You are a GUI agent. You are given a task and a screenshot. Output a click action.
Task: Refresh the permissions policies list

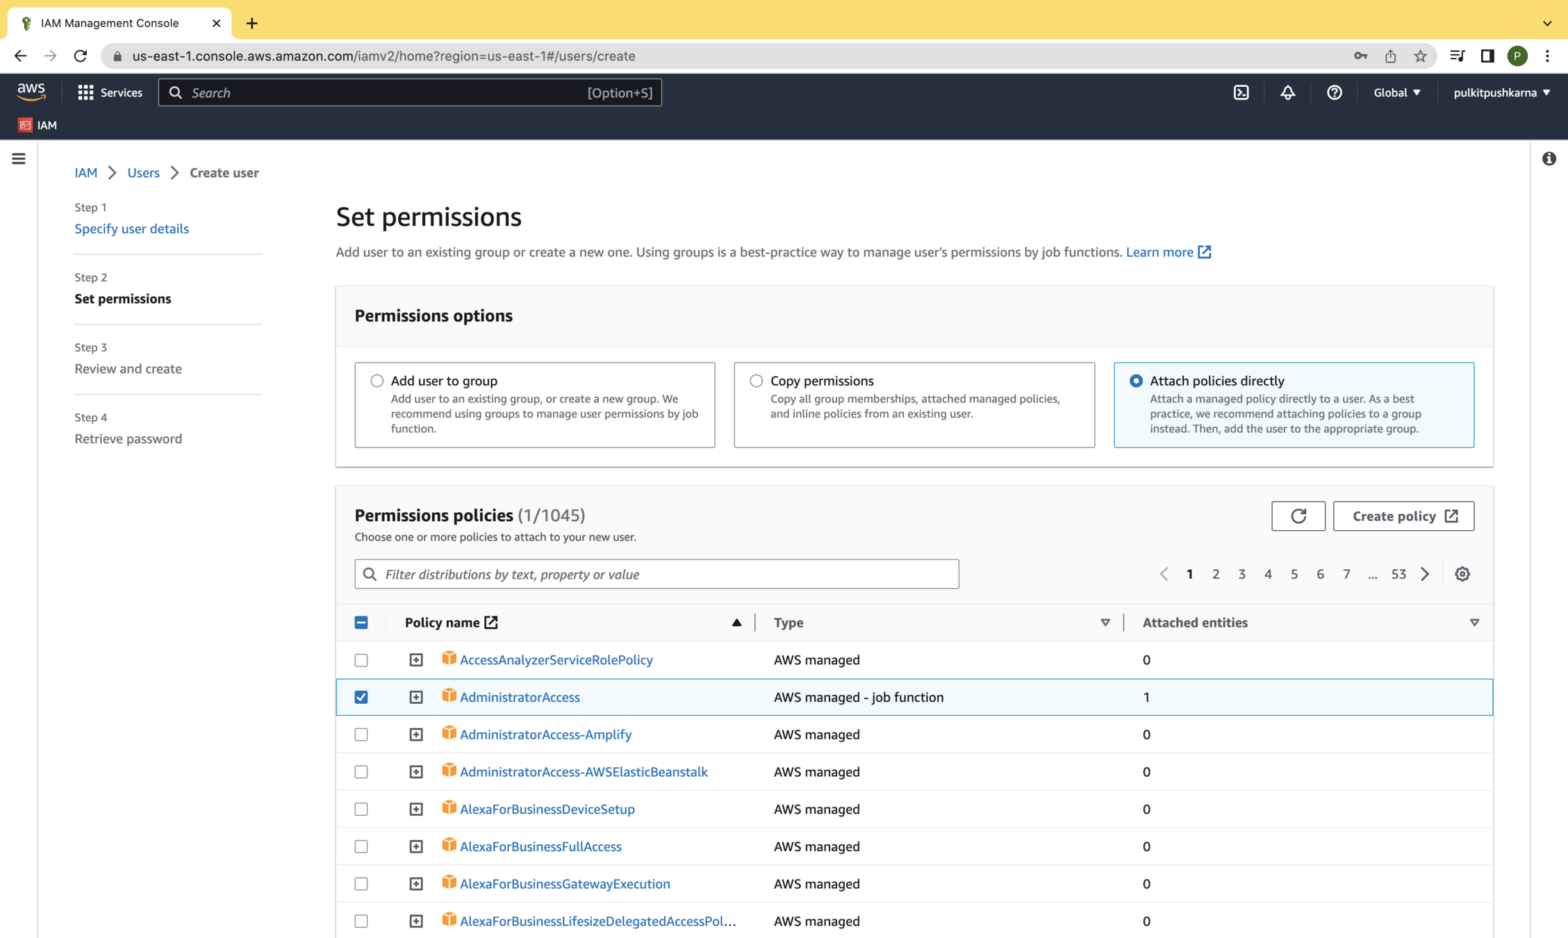[x=1298, y=516]
